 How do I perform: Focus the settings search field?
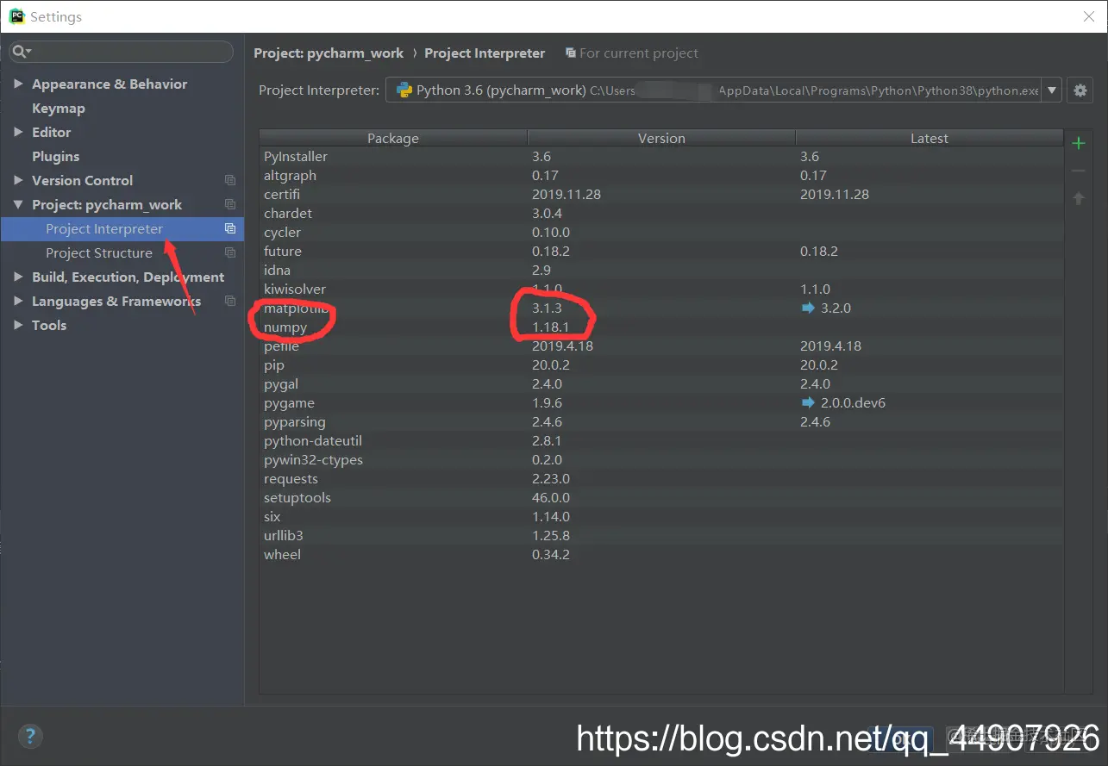tap(121, 53)
